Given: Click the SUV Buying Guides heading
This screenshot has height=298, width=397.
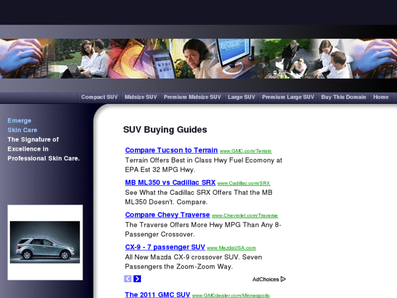Looking at the screenshot, I should 165,130.
